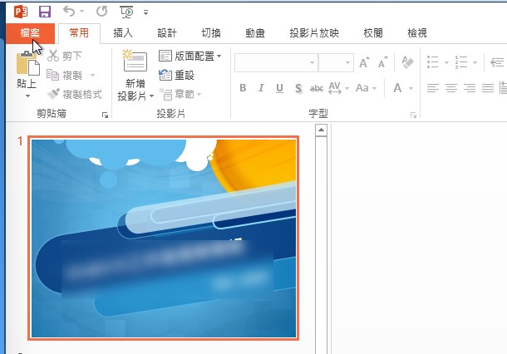Switch to the 插入 (Insert) tab
Viewport: 507px width, 354px height.
[123, 33]
